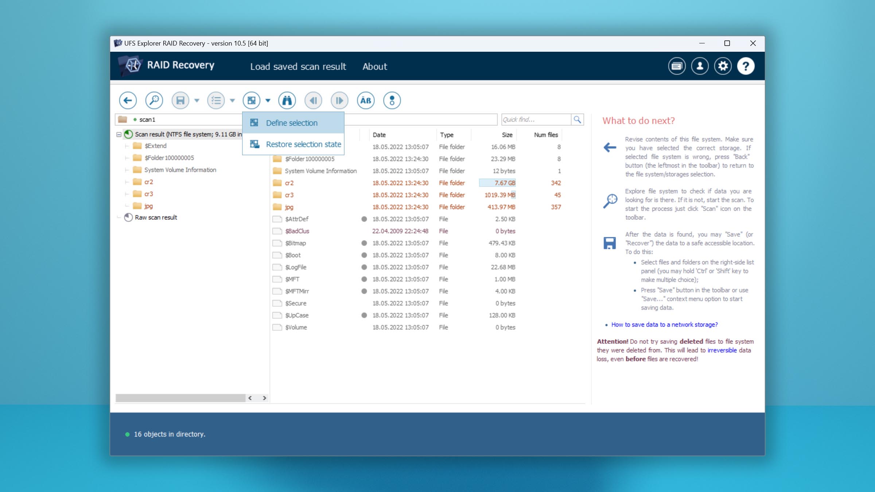875x492 pixels.
Task: Choose Restore selection state menu item
Action: (x=293, y=144)
